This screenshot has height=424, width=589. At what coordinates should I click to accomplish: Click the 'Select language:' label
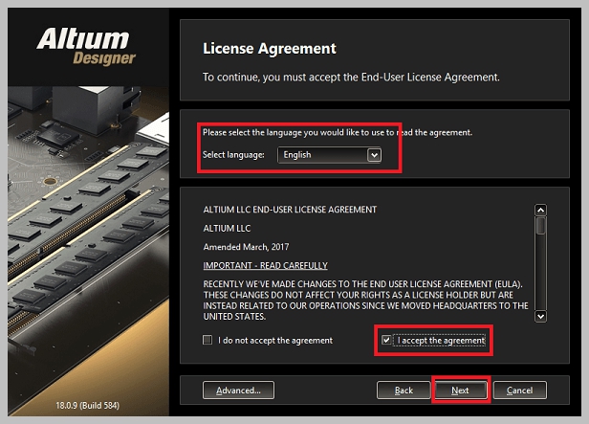pos(233,155)
